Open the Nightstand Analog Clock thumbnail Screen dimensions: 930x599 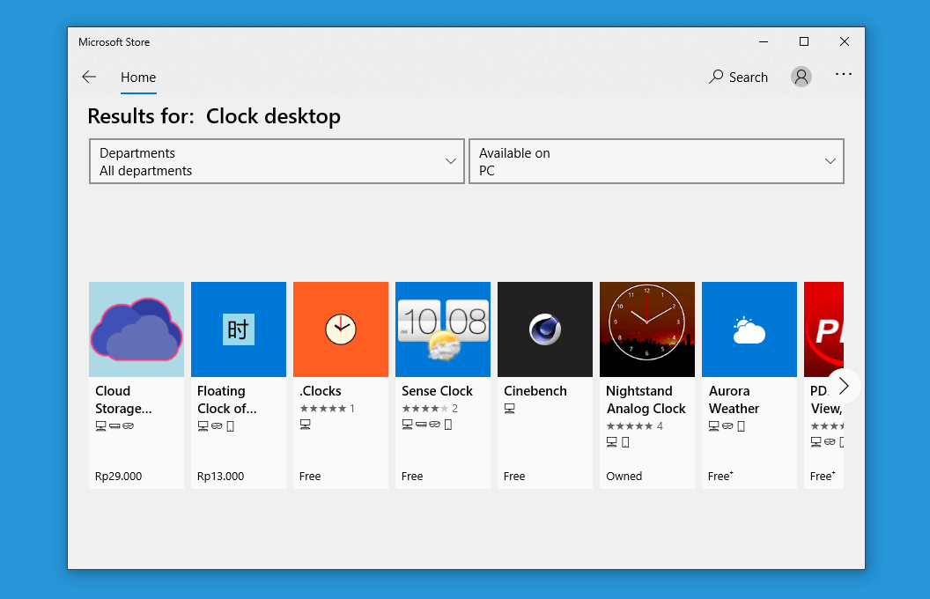point(647,329)
